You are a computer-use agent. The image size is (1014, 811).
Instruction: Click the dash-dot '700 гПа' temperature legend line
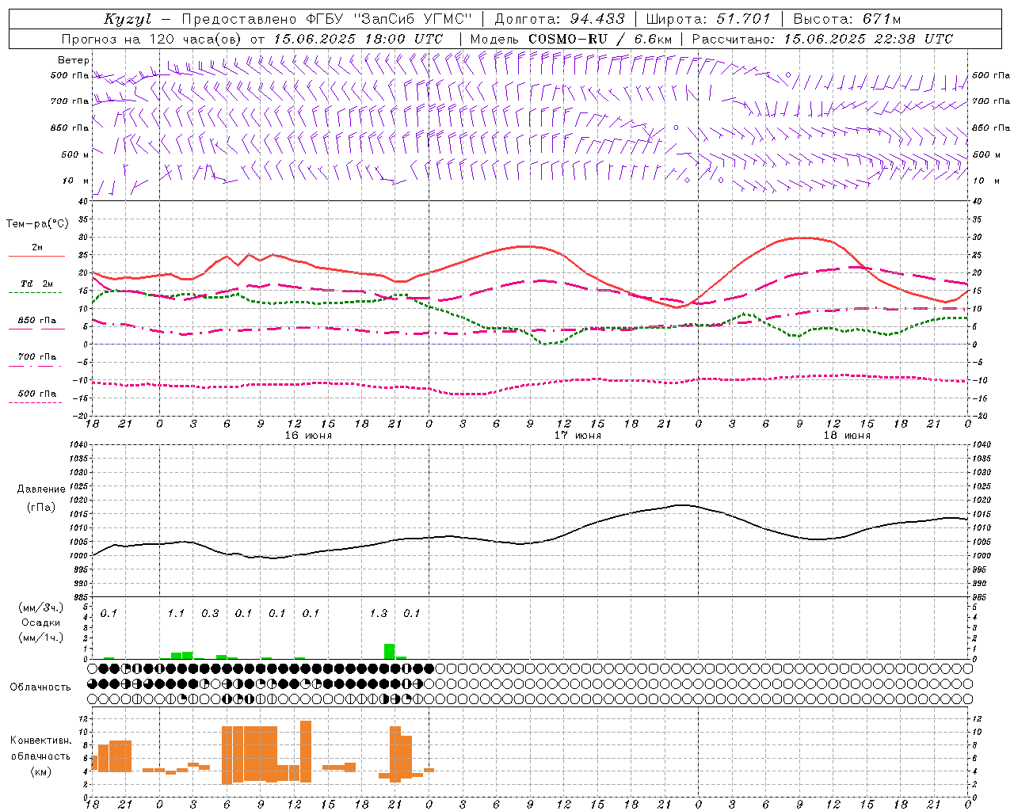pyautogui.click(x=36, y=366)
